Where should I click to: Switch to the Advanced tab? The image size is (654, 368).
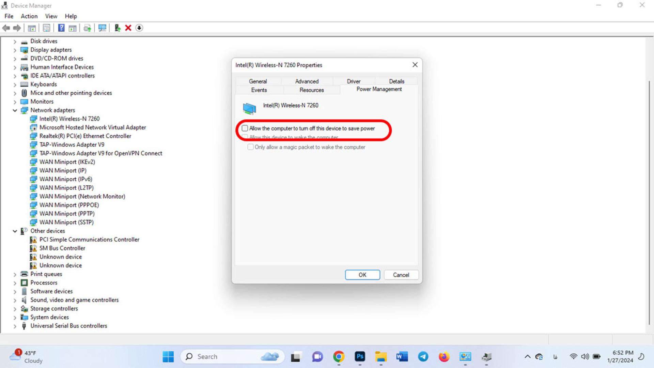(x=307, y=81)
